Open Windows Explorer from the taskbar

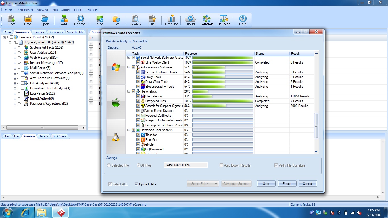pyautogui.click(x=42, y=212)
